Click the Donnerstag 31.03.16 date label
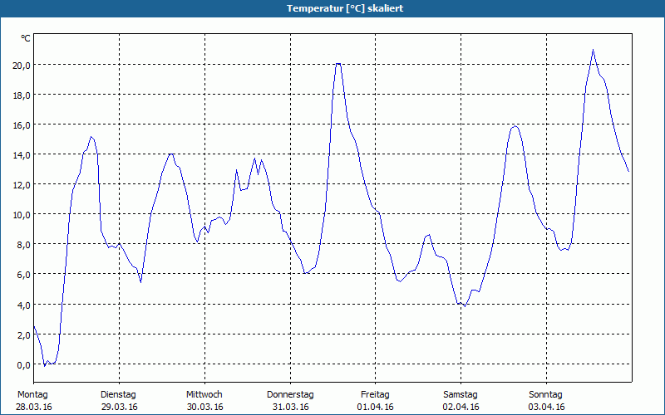The image size is (665, 415). coord(290,401)
